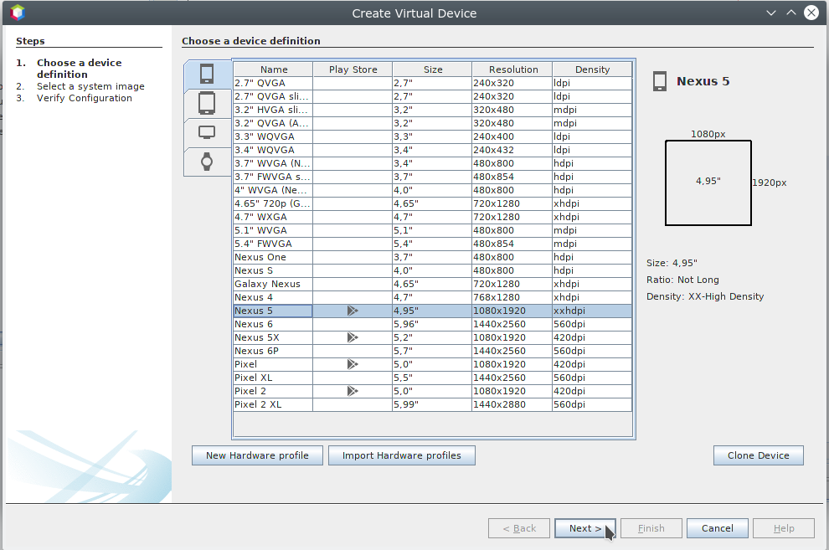Screen dimensions: 829x550
Task: Click the phone icon beside Nexus 5 title
Action: pyautogui.click(x=660, y=81)
